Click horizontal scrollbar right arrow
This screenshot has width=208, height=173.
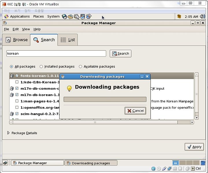(192, 122)
